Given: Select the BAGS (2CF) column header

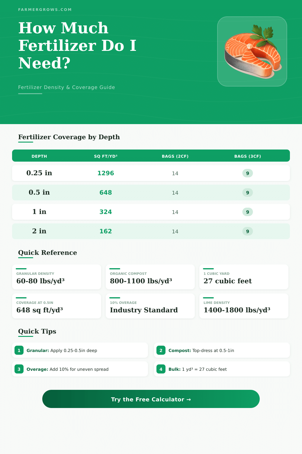Looking at the screenshot, I should (175, 156).
